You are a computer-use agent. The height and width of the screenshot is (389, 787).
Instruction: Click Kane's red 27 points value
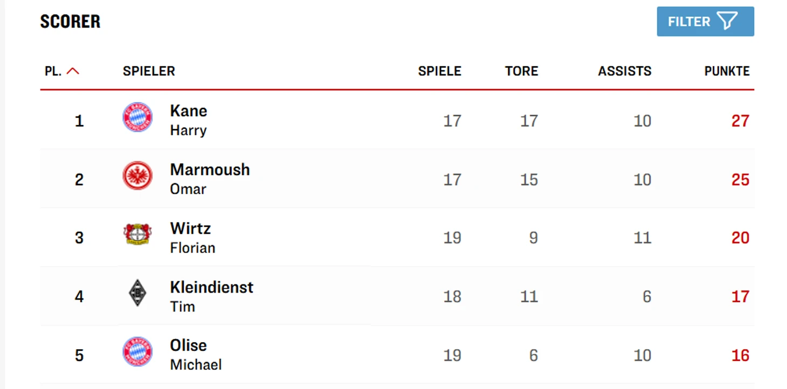pos(740,121)
